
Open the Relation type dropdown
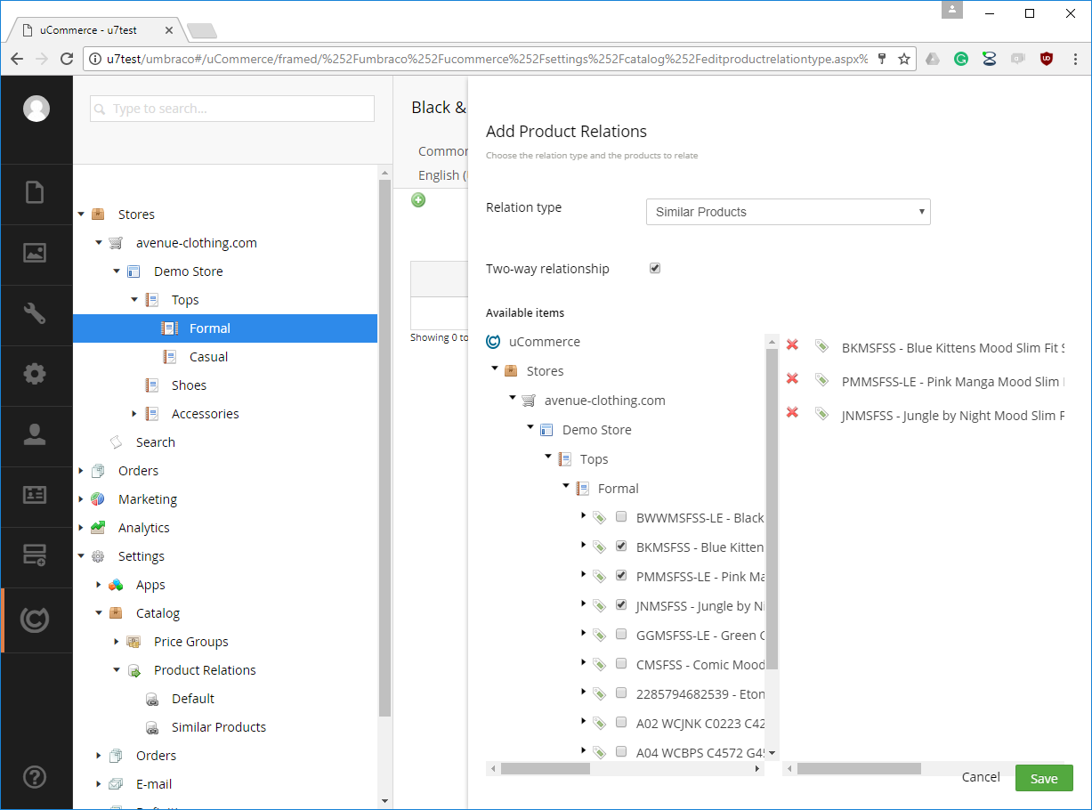point(788,212)
